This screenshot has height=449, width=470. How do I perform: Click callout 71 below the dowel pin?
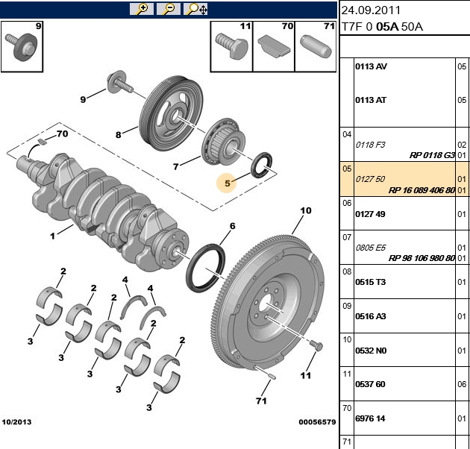[261, 401]
